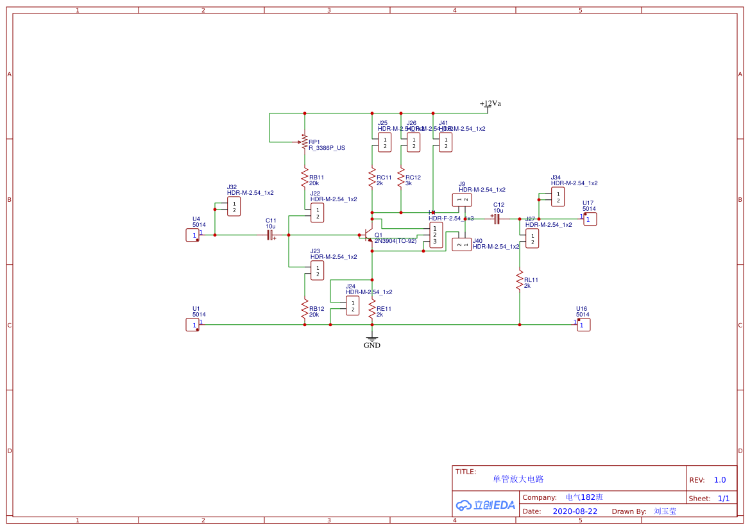Select the J27 header box
Screen dimensions: 750x530
point(532,238)
